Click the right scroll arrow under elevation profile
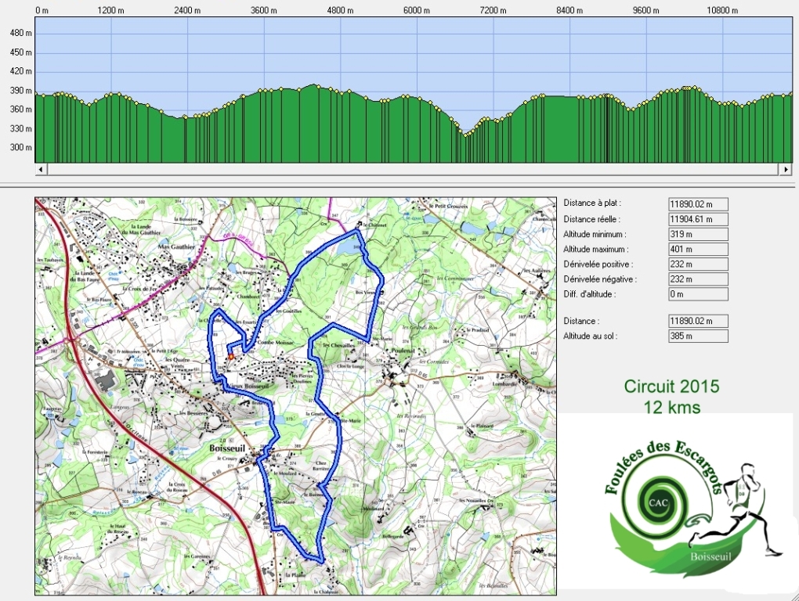The image size is (799, 601). tap(785, 169)
